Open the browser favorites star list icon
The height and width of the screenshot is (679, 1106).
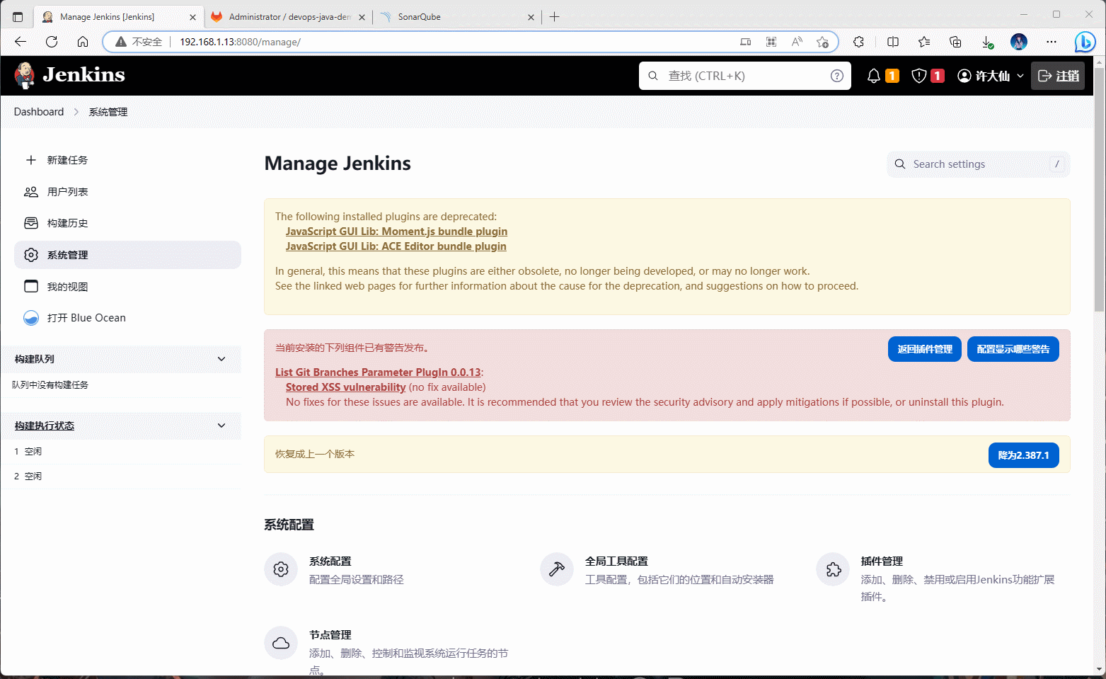coord(924,42)
